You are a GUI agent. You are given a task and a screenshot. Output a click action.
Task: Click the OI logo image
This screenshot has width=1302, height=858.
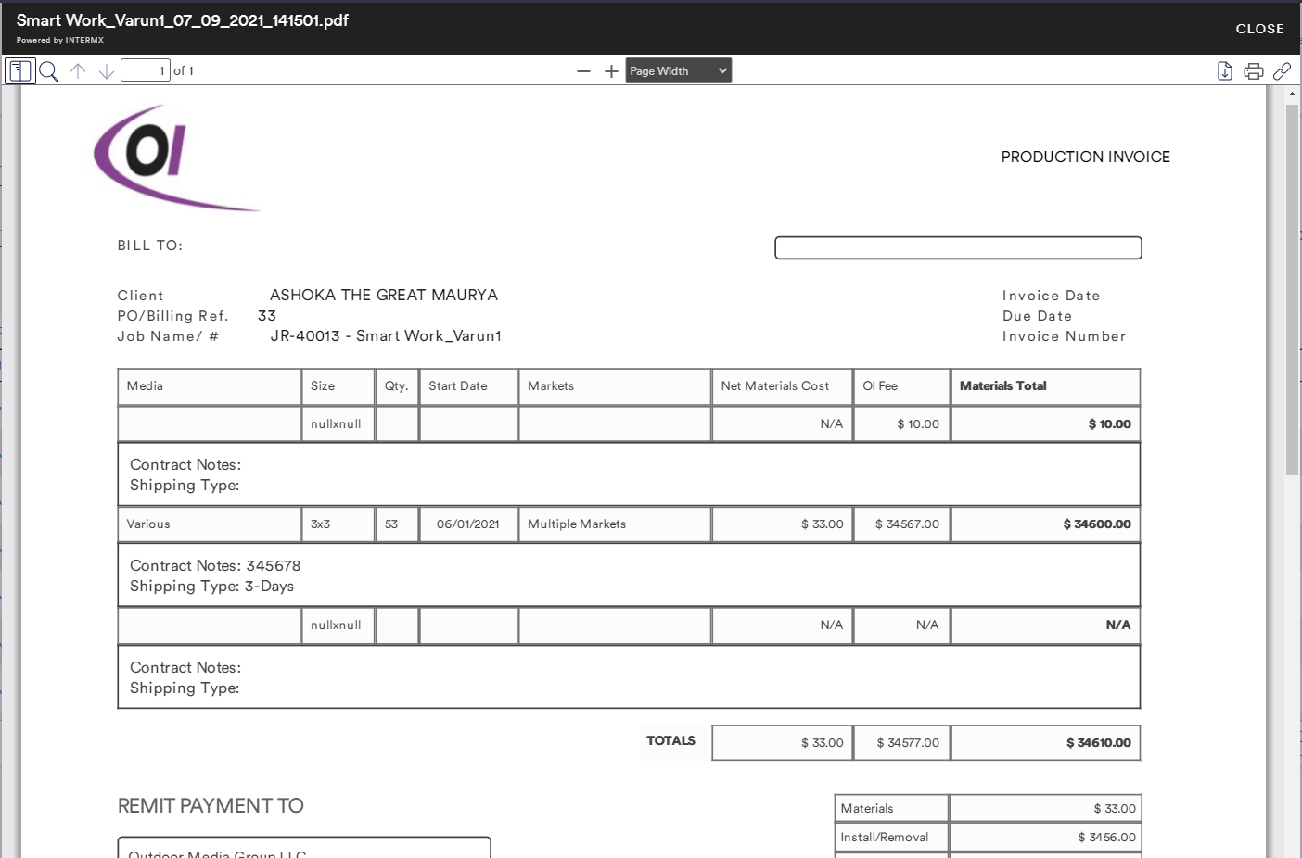(176, 158)
